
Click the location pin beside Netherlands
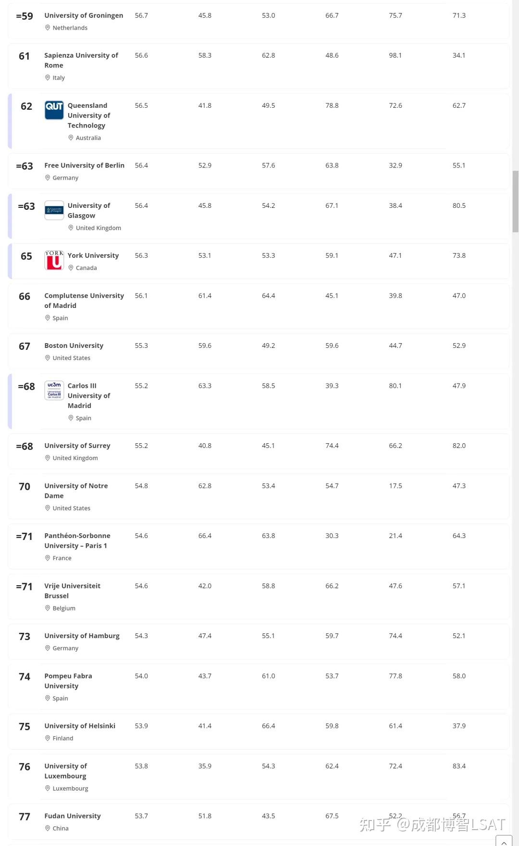(48, 28)
